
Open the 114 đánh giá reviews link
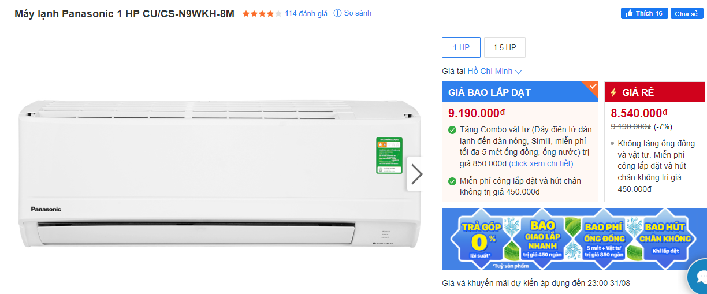306,13
